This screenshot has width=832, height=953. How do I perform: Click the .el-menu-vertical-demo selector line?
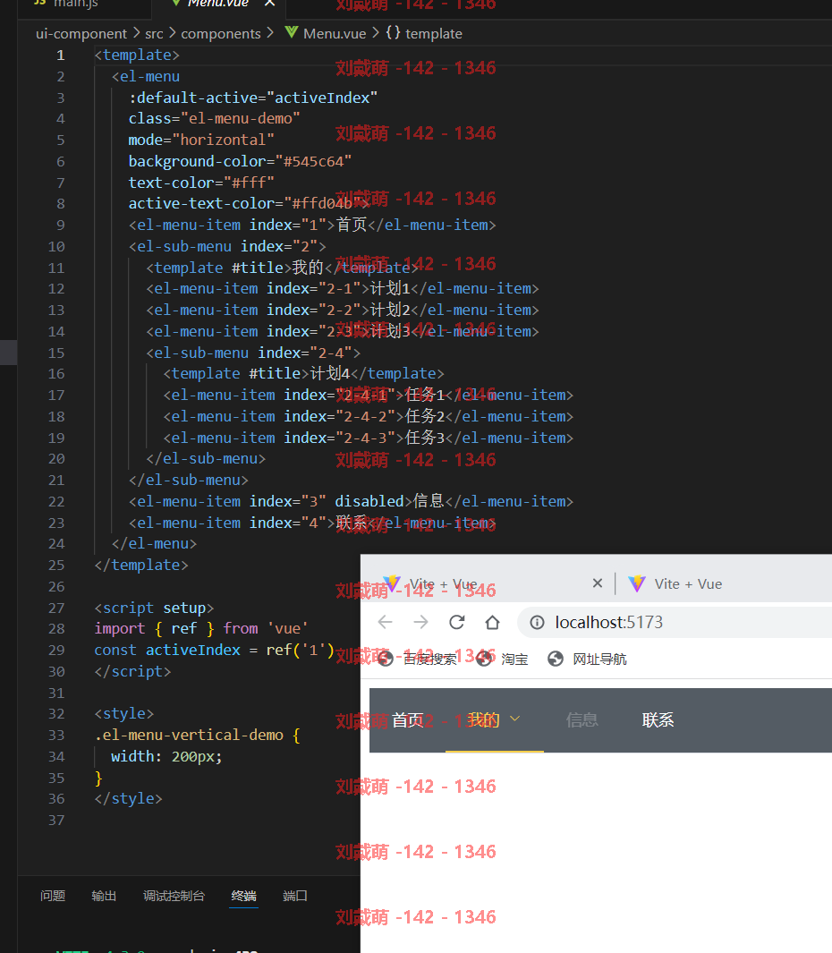pos(198,736)
